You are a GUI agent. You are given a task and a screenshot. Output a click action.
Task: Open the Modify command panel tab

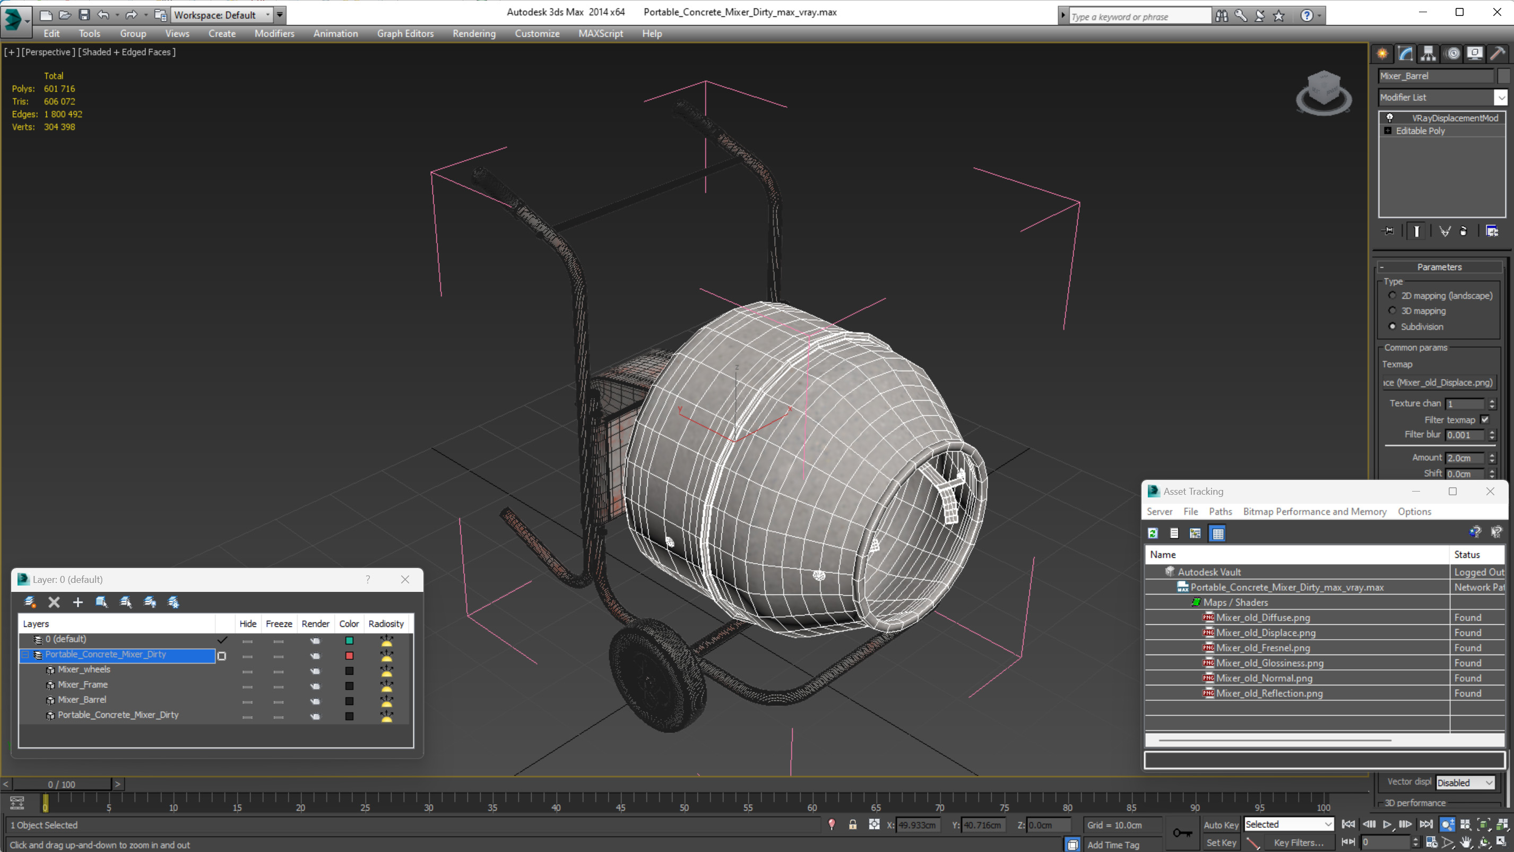1405,54
